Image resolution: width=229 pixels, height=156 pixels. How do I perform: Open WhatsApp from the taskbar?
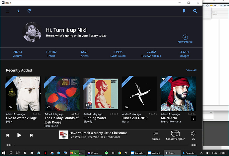(x=107, y=153)
